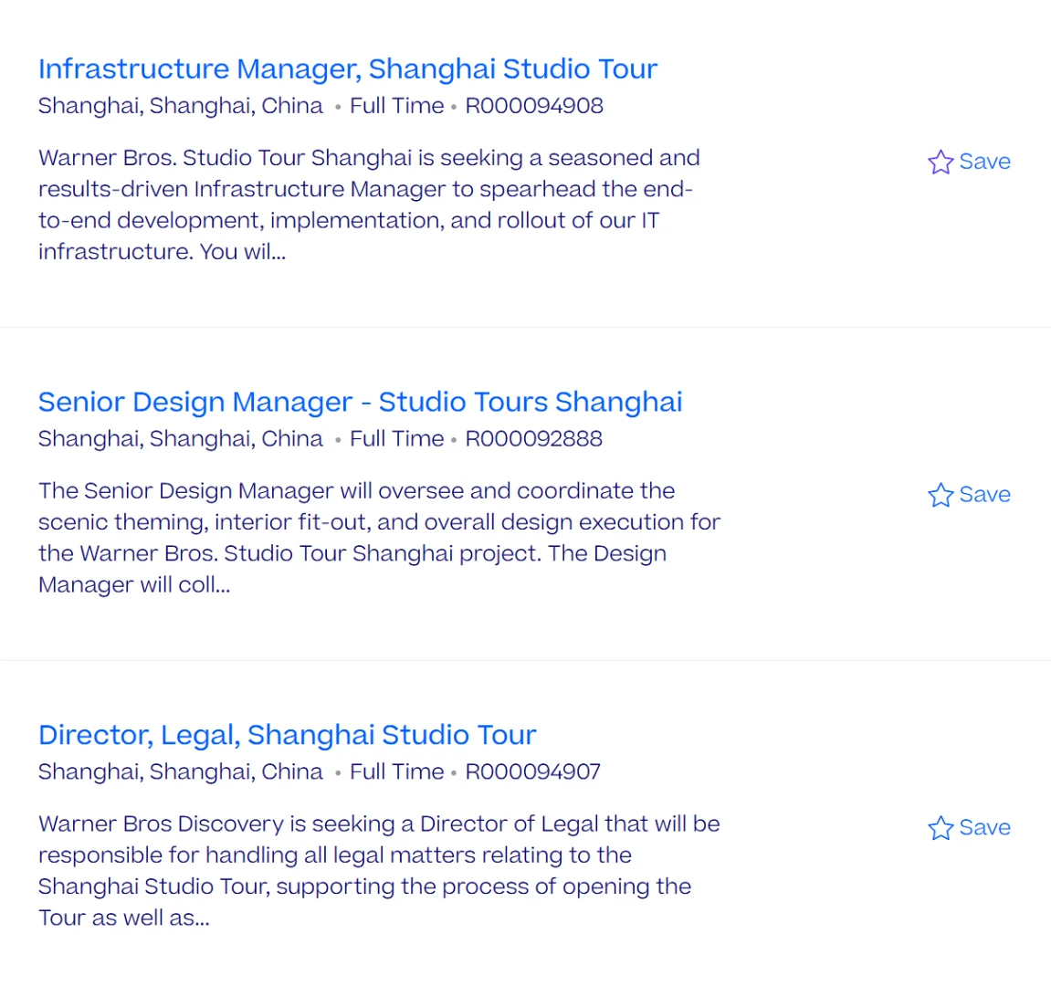Click the Infrastructure Manager job description text
This screenshot has width=1051, height=986.
369,205
